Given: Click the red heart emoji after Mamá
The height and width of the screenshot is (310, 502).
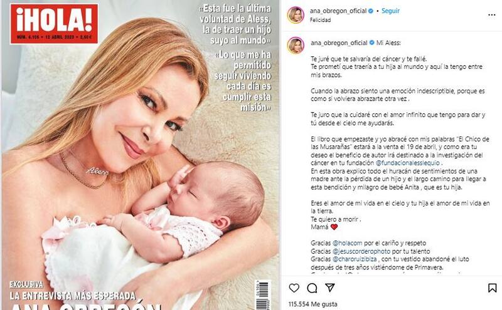Looking at the screenshot, I should (334, 227).
